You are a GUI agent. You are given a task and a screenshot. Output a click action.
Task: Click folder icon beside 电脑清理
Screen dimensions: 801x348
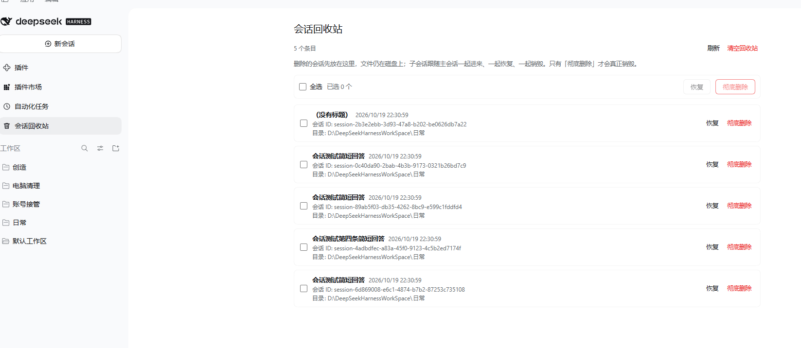coord(6,186)
